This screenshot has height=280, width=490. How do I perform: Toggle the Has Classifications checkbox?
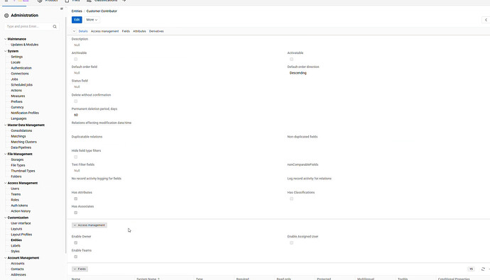pos(292,198)
